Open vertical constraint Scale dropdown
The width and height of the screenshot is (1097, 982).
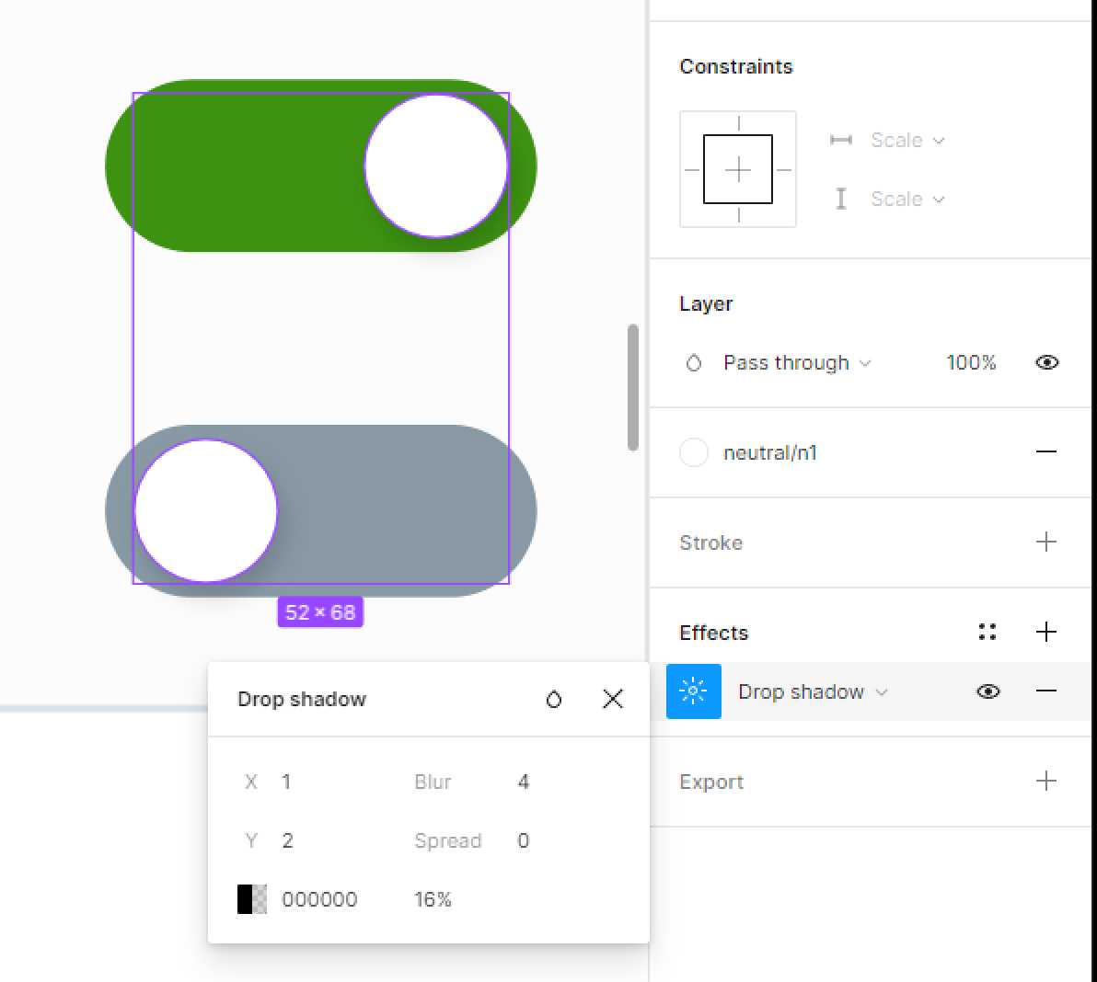[x=907, y=200]
